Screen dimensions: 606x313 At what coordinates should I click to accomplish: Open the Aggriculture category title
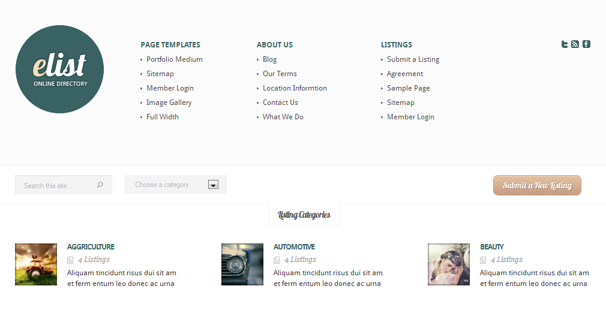(91, 246)
